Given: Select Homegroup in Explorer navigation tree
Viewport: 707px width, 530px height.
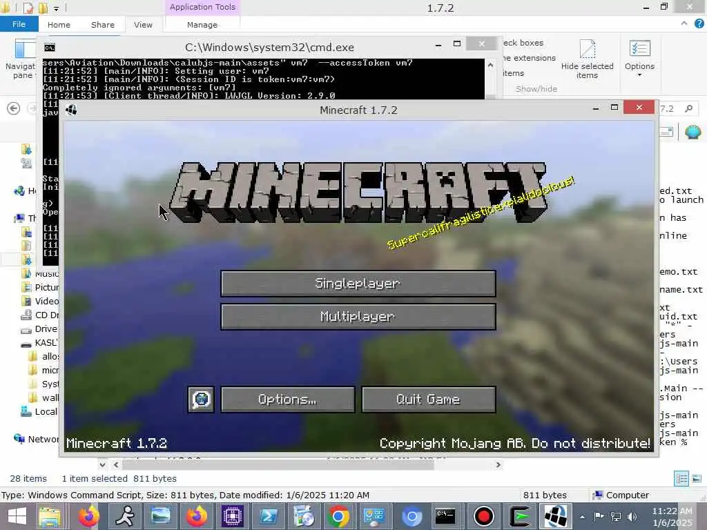Looking at the screenshot, I should [x=26, y=190].
